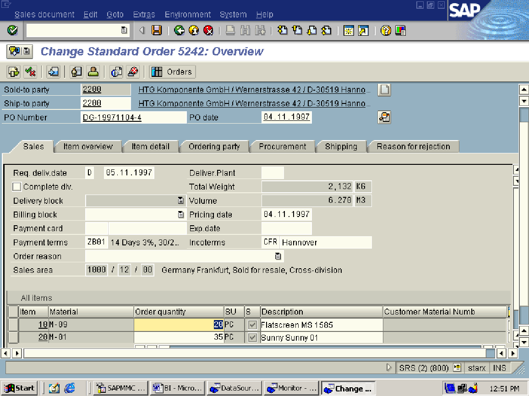Open Customize local layout icon

point(400,30)
